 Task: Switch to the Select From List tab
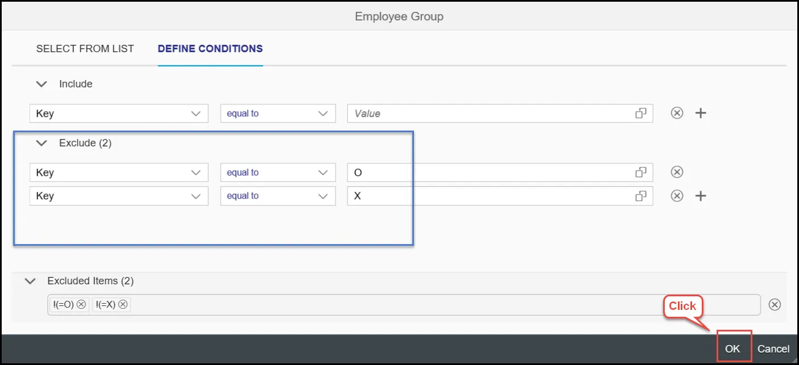85,49
